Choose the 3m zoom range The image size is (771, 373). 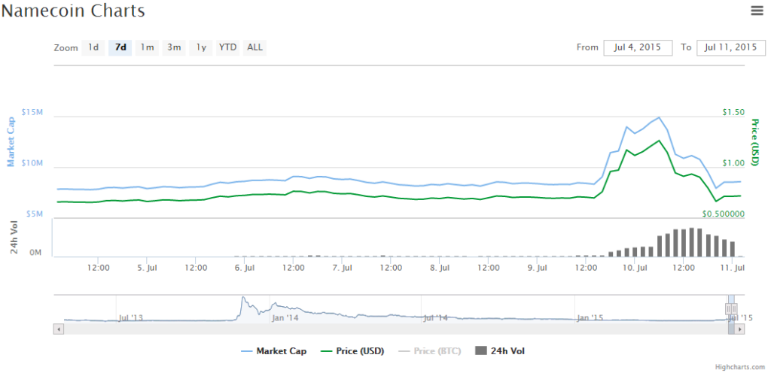coord(174,47)
